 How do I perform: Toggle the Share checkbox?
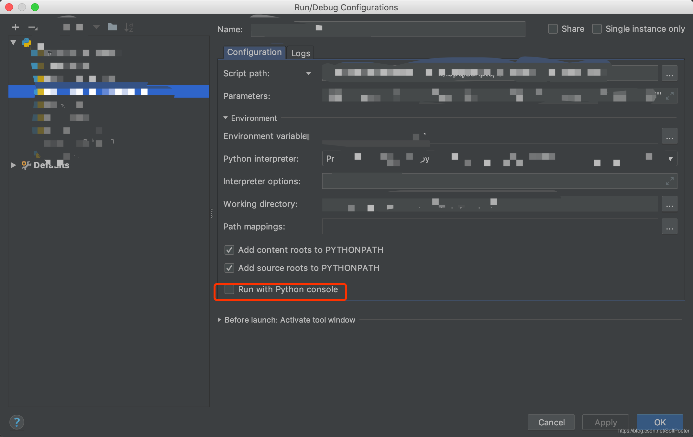[553, 29]
